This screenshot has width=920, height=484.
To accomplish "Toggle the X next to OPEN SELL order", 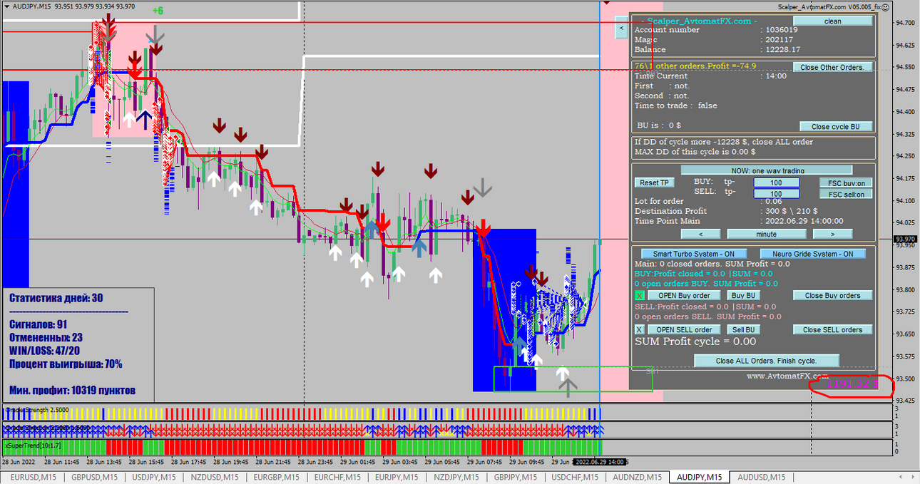I will [640, 329].
